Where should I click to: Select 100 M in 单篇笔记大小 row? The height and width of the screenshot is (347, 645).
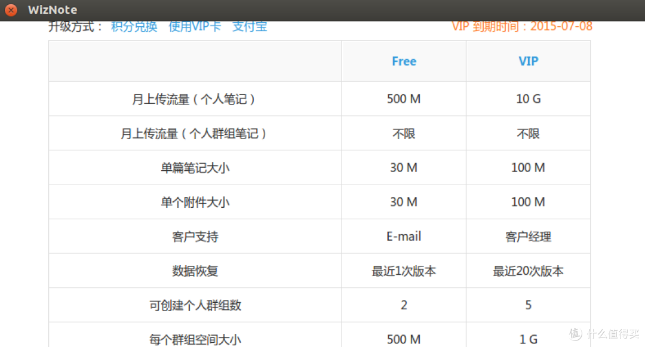coord(528,167)
